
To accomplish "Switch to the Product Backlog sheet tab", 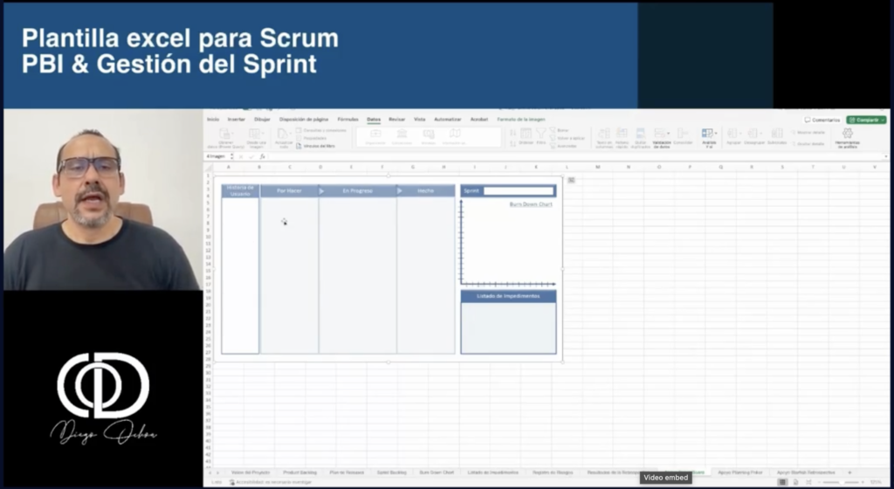I will coord(300,472).
